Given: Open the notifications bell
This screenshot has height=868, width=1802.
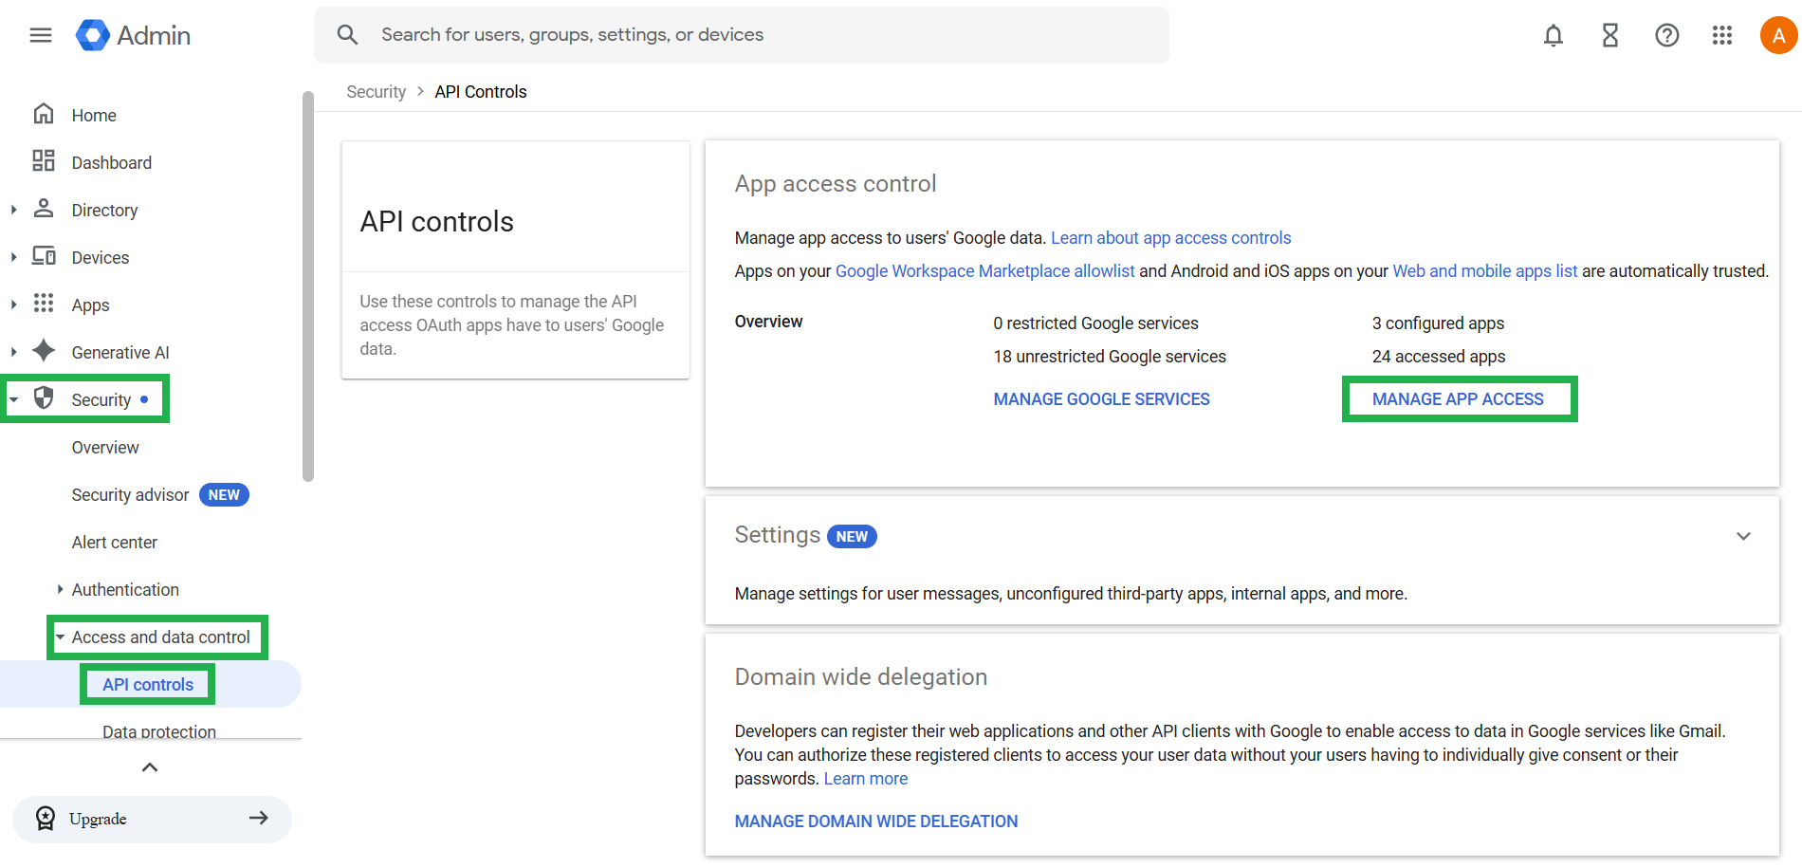Looking at the screenshot, I should pos(1554,35).
